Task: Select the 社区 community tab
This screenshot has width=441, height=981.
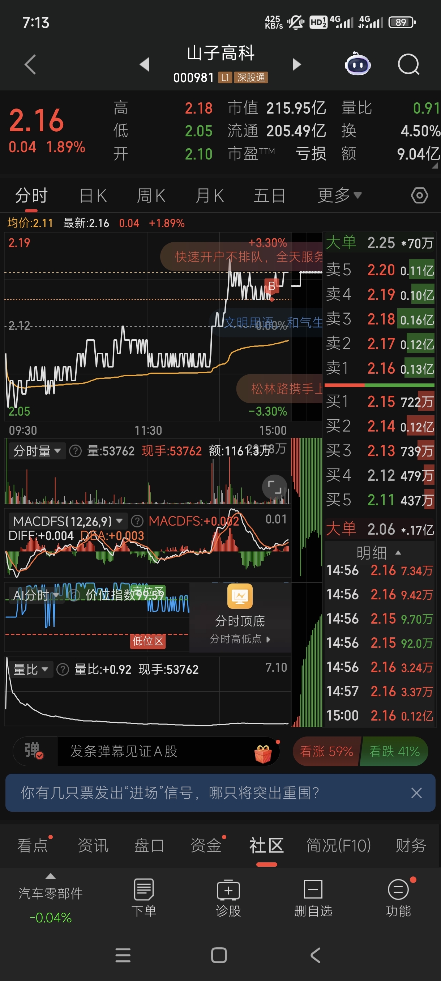Action: [x=266, y=845]
